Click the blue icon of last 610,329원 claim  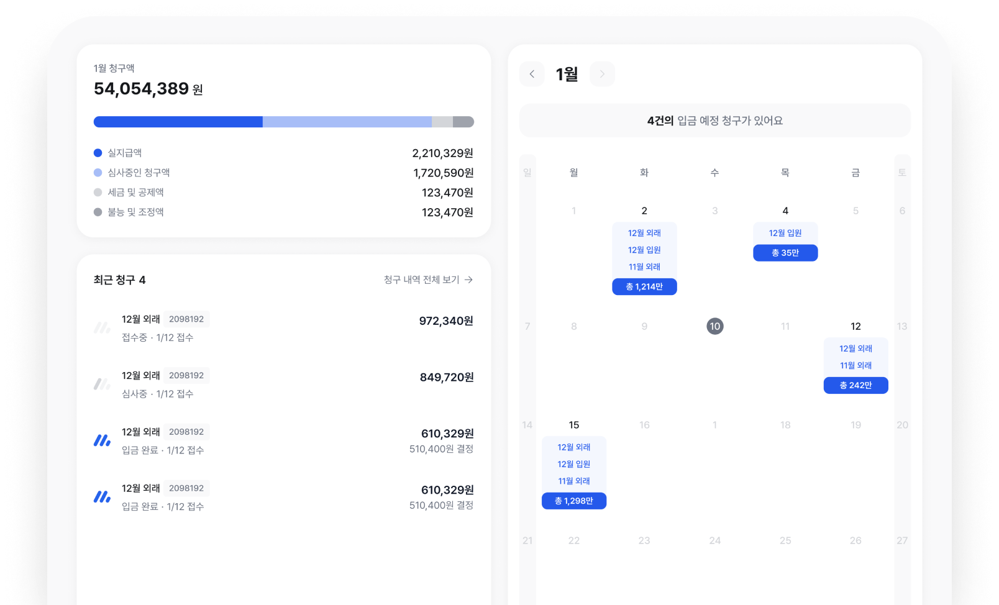pyautogui.click(x=102, y=497)
